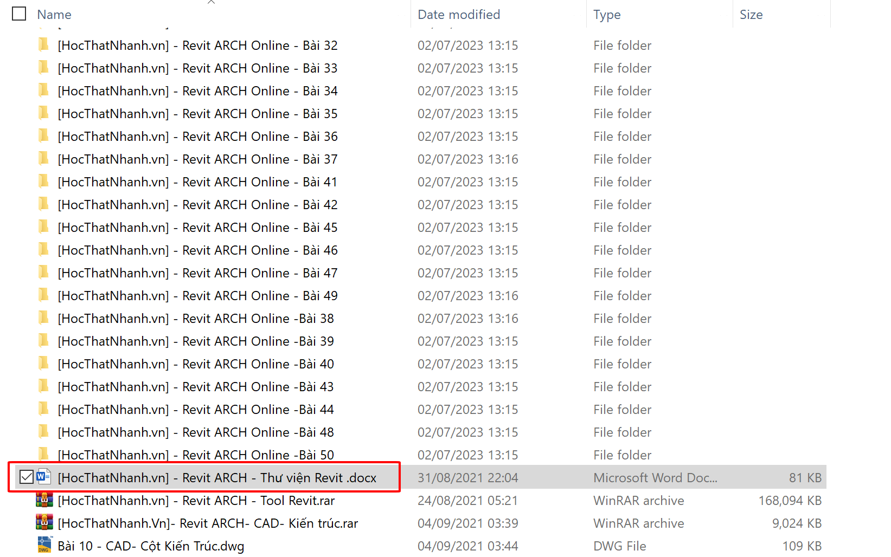Click the folder icon of Bài 39
This screenshot has width=891, height=557.
click(44, 340)
